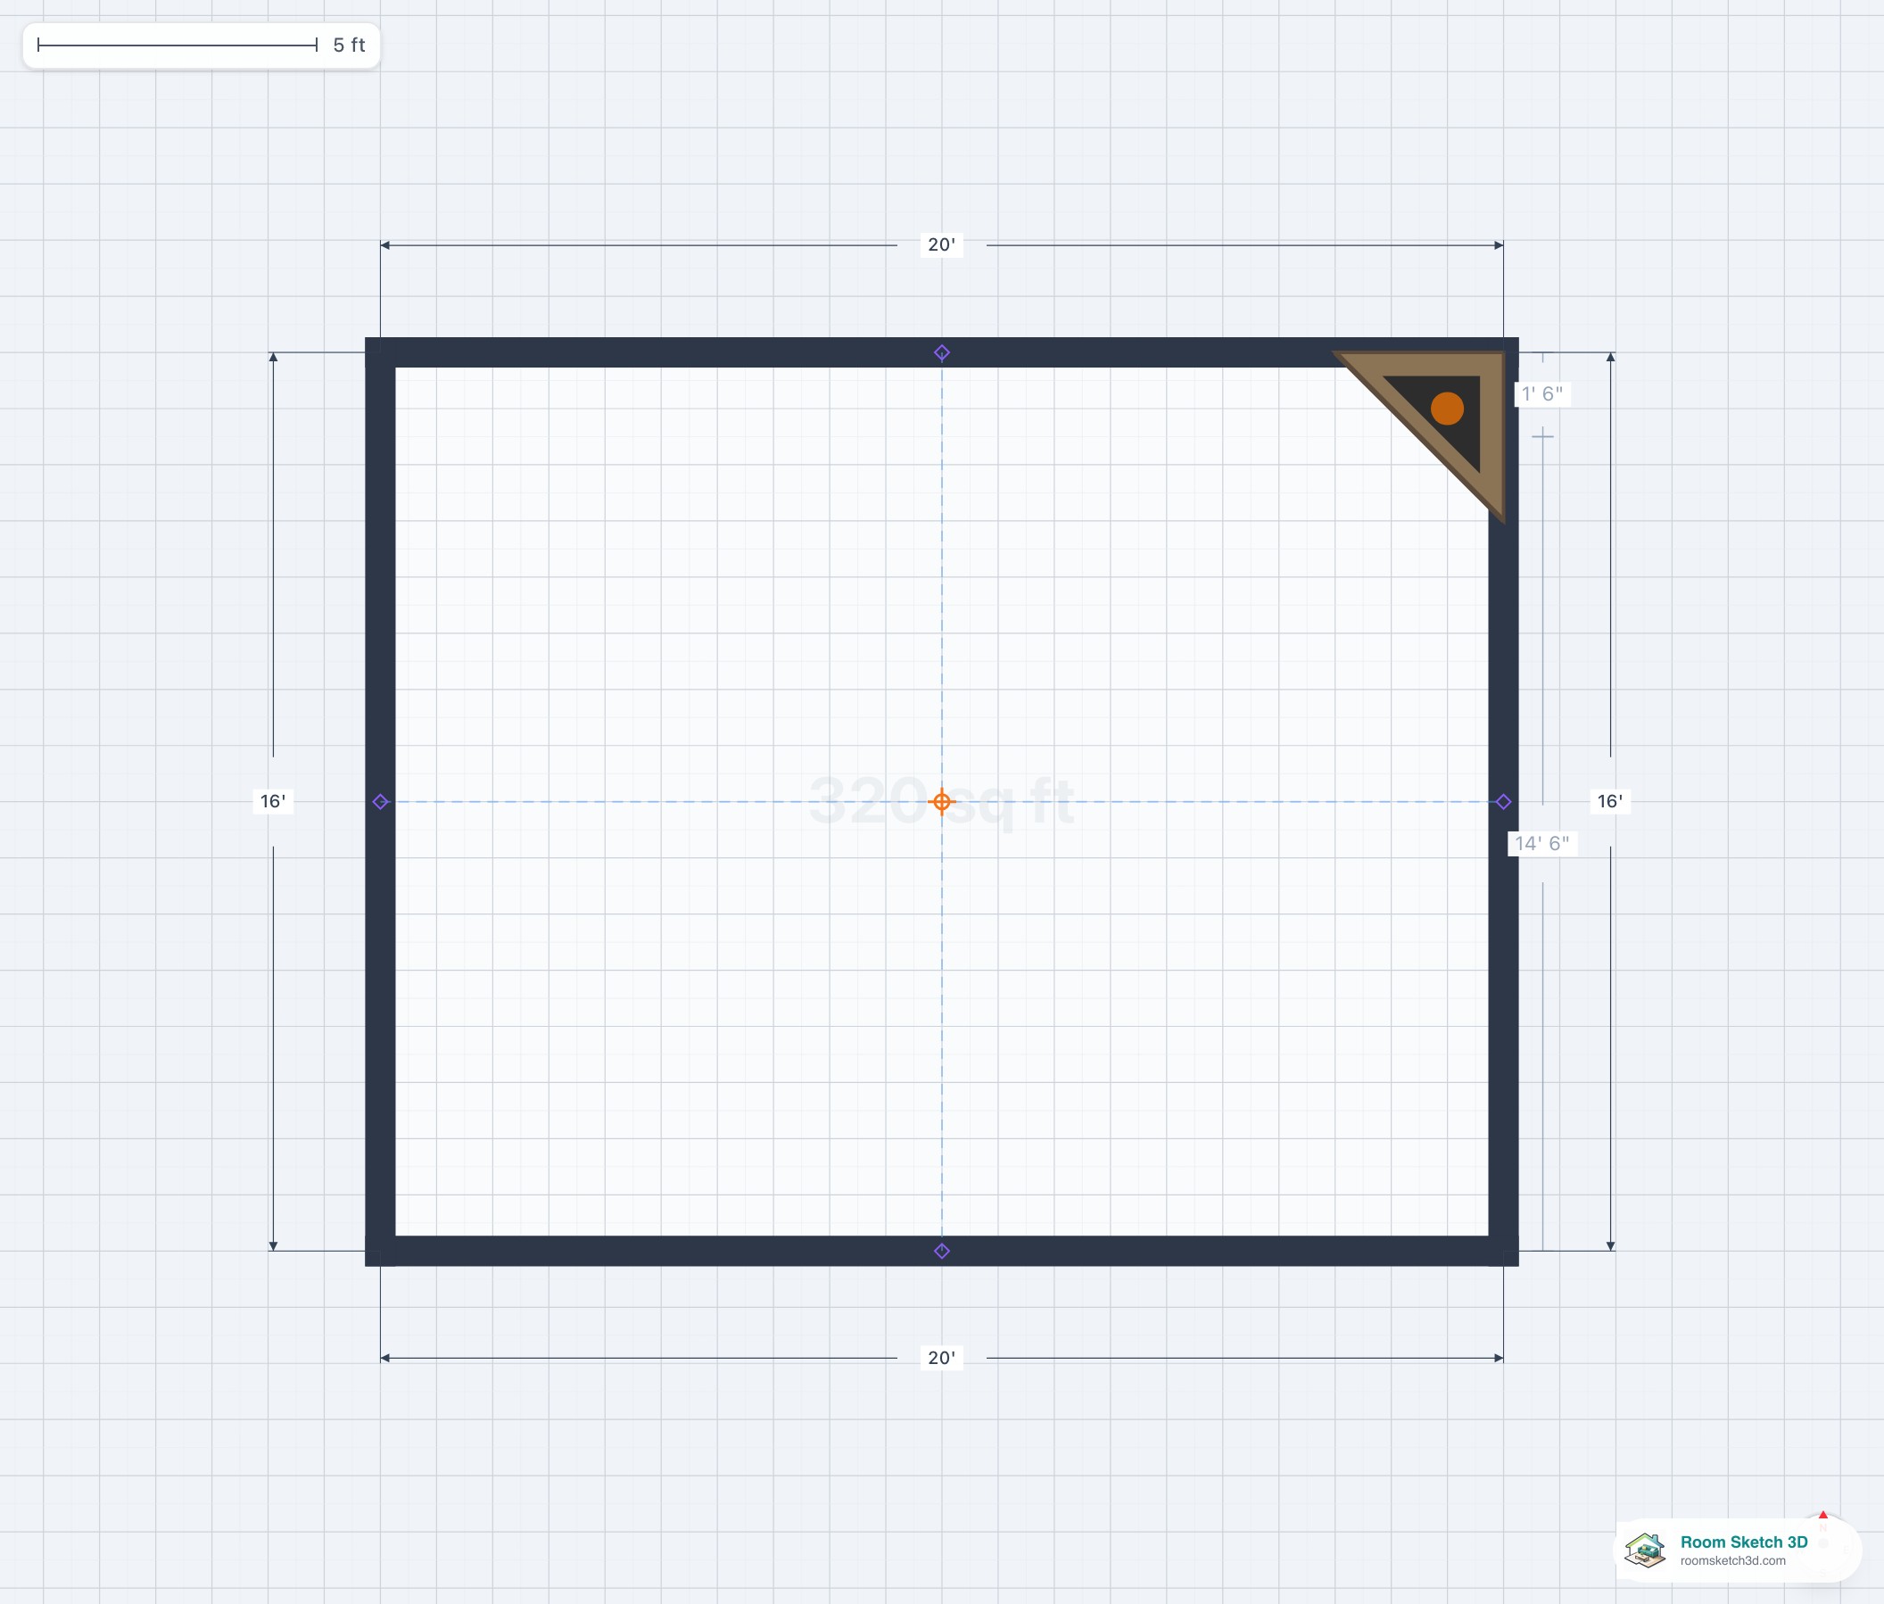Click the orange dot inside the fireplace

click(x=1448, y=409)
